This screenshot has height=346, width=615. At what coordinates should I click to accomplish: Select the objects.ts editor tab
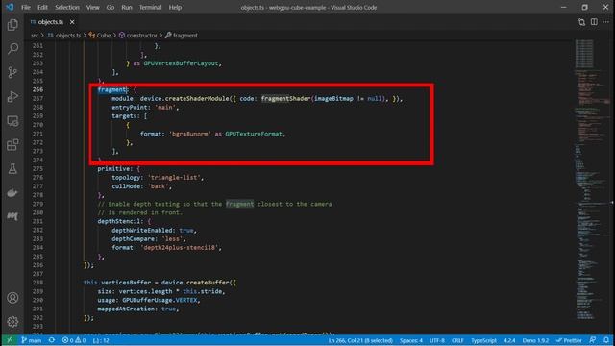[x=51, y=22]
